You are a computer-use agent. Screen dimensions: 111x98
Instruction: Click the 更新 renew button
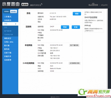coord(76,27)
